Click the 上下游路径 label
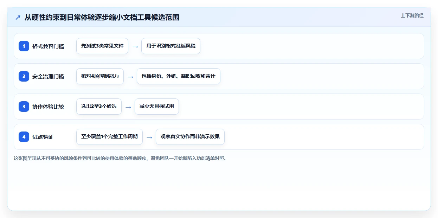The height and width of the screenshot is (218, 438). coord(412,15)
